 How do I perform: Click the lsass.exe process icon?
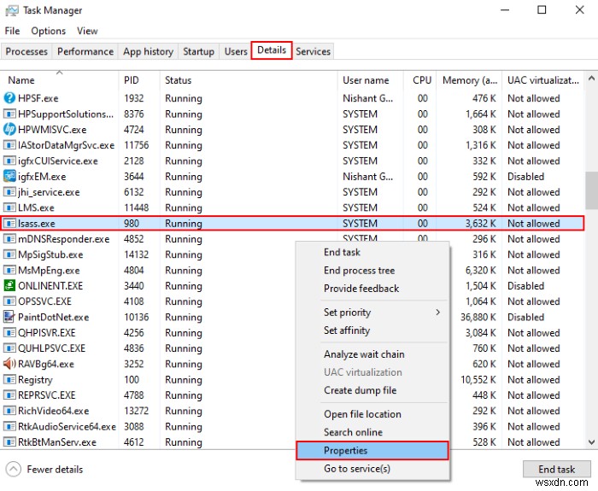(9, 223)
